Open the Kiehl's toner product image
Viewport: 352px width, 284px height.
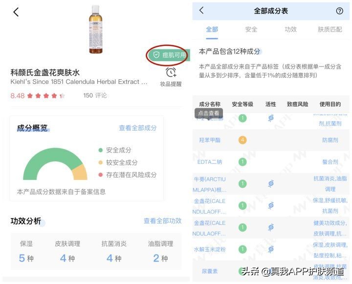(x=96, y=29)
